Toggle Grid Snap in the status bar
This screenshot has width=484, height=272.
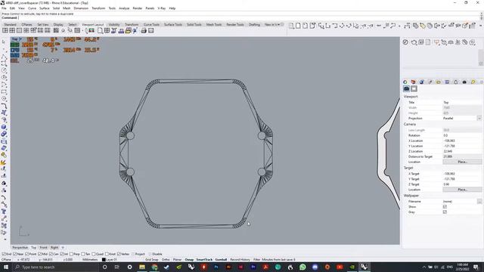click(152, 260)
